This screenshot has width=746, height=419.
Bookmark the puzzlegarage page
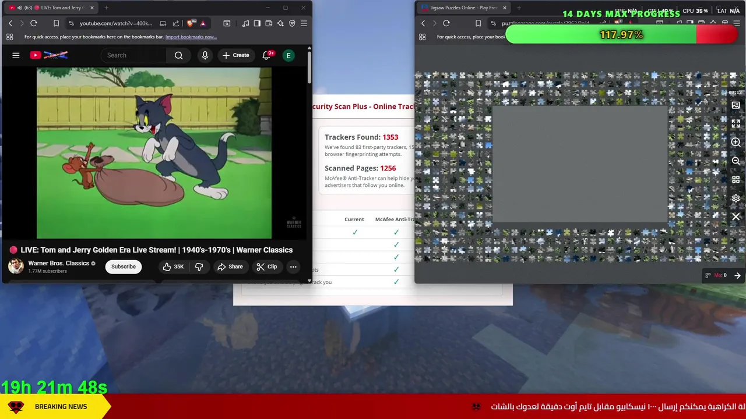pyautogui.click(x=478, y=23)
